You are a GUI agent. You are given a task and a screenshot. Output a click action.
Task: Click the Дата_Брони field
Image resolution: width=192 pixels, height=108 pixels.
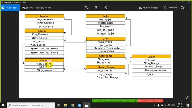tap(44, 38)
